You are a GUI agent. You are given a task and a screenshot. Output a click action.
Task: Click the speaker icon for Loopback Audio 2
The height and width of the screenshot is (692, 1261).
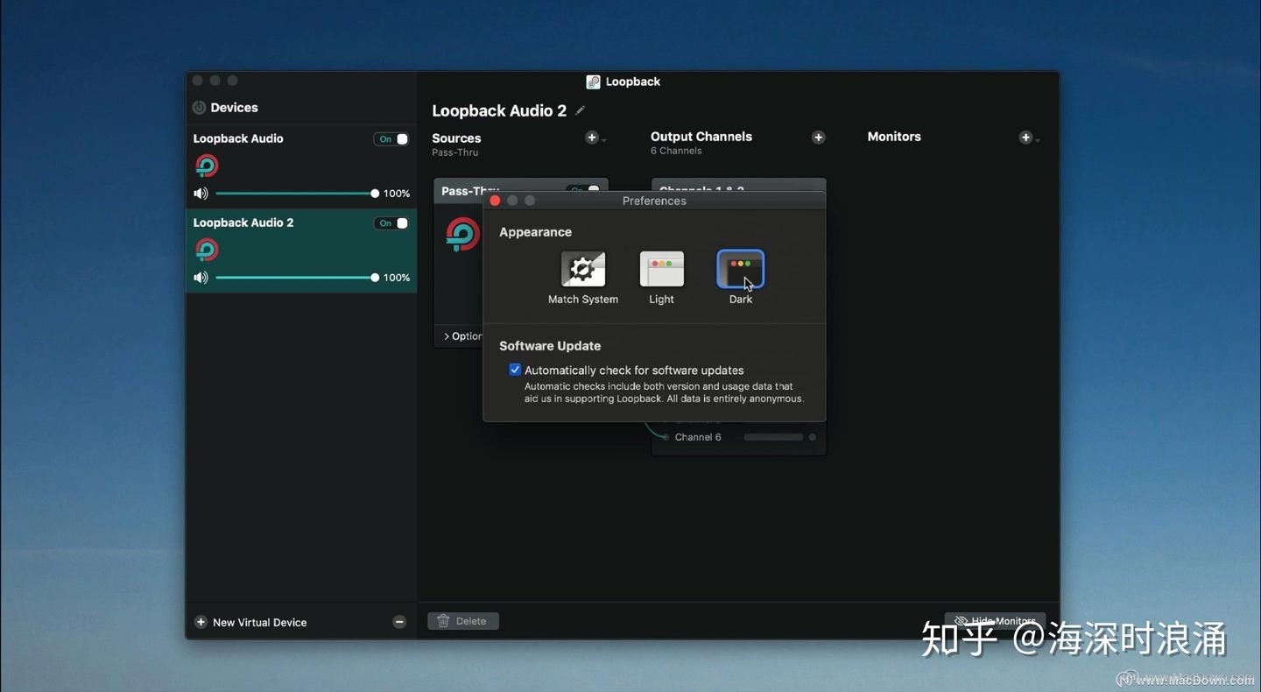[x=201, y=278]
